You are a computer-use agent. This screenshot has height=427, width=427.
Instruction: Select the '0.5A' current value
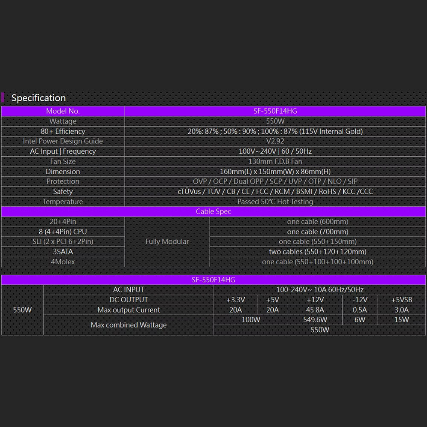360,310
